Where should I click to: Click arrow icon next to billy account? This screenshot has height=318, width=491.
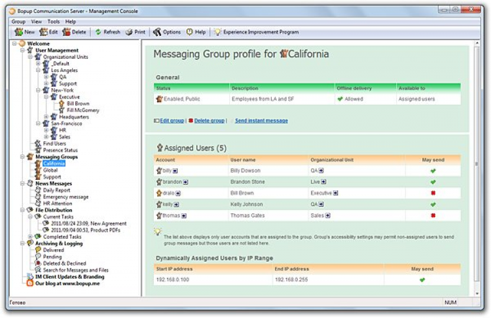(x=176, y=170)
